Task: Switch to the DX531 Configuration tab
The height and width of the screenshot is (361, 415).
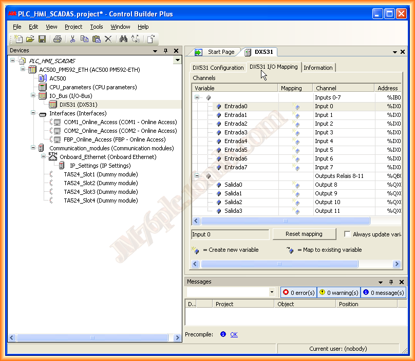Action: click(x=218, y=68)
